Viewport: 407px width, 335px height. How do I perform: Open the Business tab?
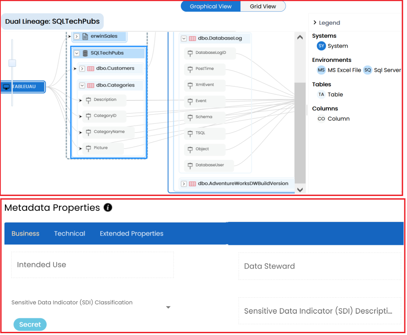(x=26, y=234)
